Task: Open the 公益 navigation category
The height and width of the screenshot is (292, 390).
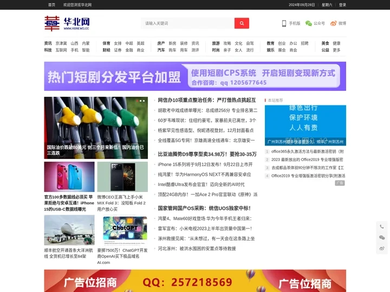Action: pos(326,50)
